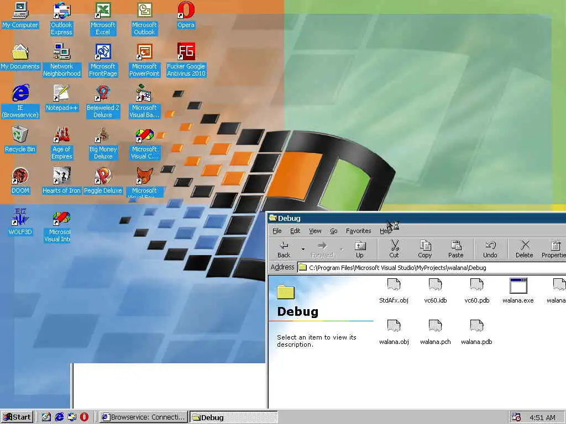
Task: Click the Cut scissors toolbar button
Action: point(394,249)
